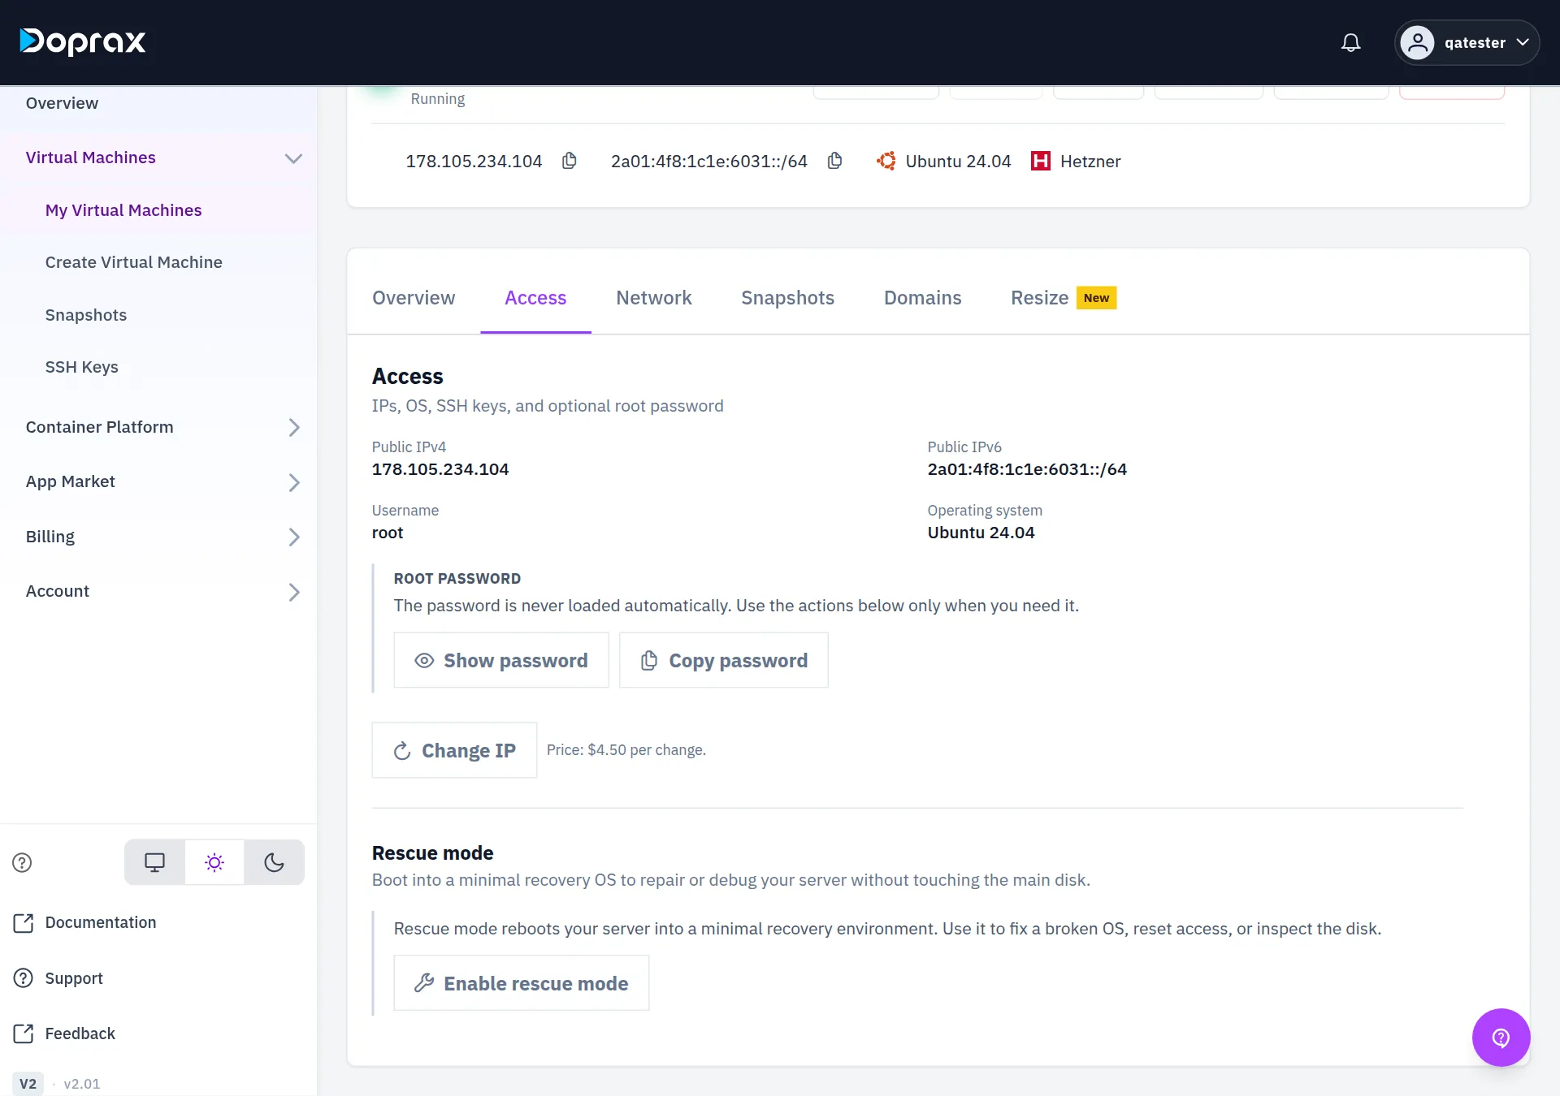Image resolution: width=1560 pixels, height=1096 pixels.
Task: Copy the IPv4 address 178.105.234.104 in header
Action: [570, 161]
